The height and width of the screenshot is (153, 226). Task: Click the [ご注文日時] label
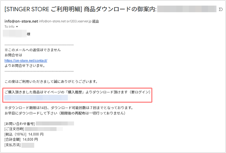click(14, 129)
